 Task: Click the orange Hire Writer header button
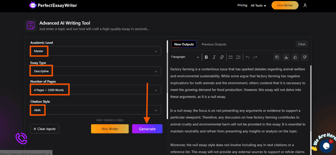pyautogui.click(x=285, y=5)
